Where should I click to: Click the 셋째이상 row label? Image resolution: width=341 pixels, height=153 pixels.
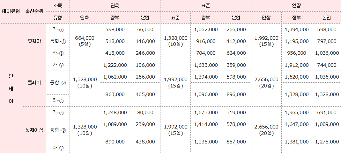coord(34,130)
